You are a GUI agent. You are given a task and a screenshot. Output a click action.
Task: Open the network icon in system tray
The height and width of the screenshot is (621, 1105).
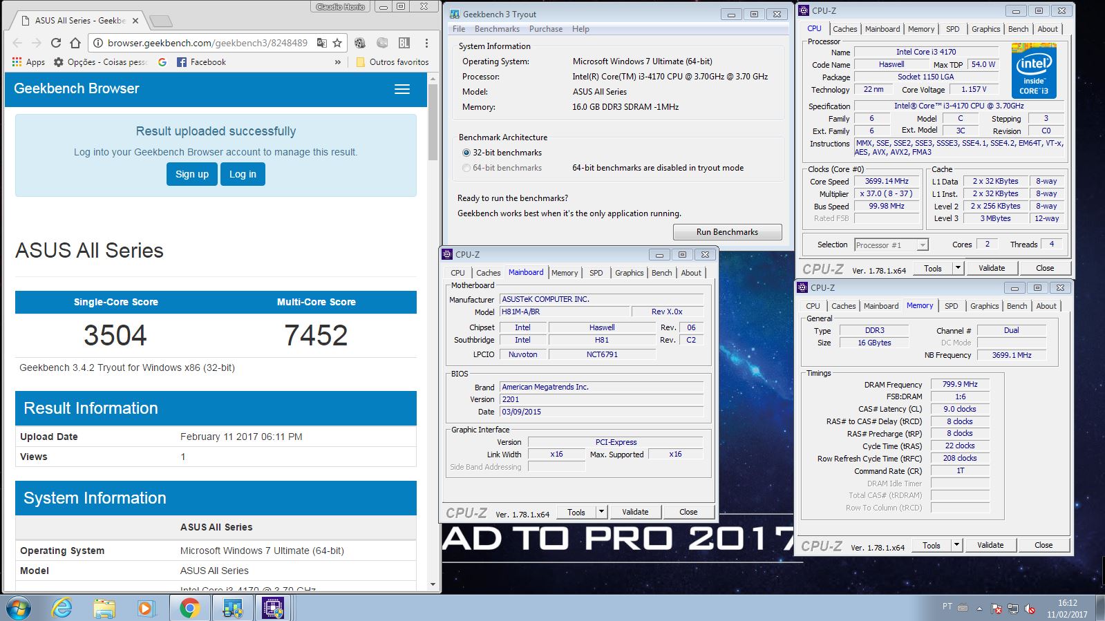point(1013,609)
